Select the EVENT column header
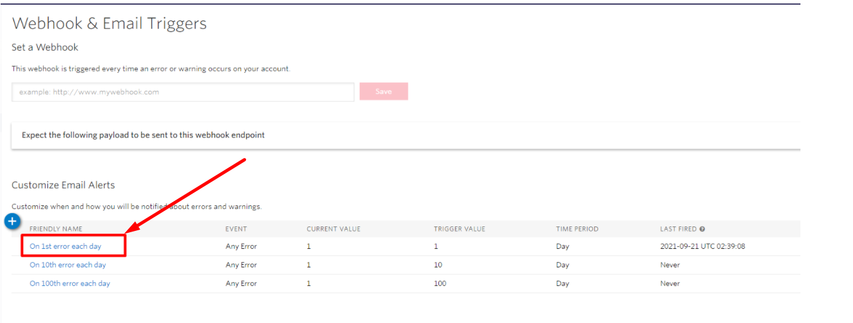853x323 pixels. click(236, 229)
